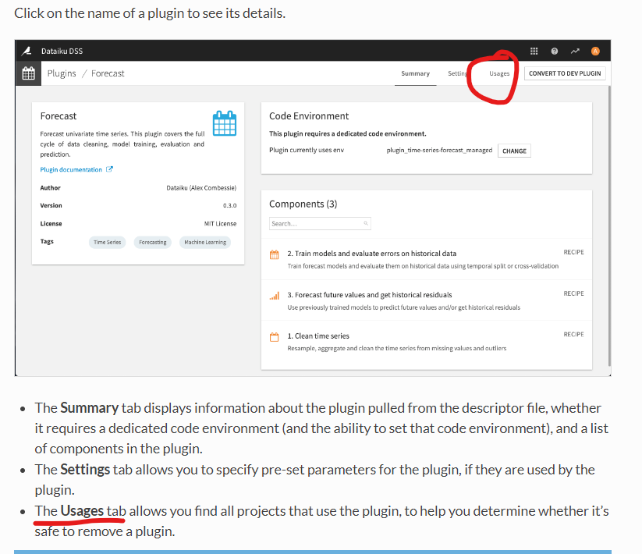Click the Code Environment heading
The width and height of the screenshot is (642, 554).
[x=309, y=116]
